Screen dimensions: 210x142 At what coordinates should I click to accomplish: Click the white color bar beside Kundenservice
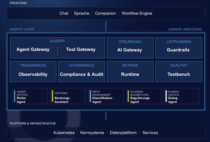pyautogui.click(x=166, y=96)
